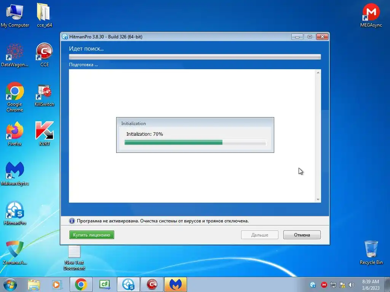Screen dimensions: 390x292
Task: Launch DataWagon shortcut on desktop
Action: 15,55
